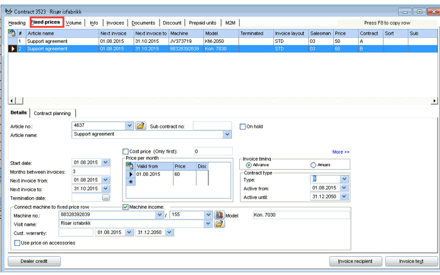Click the Sub contract no input field
440x275 pixels.
click(211, 126)
